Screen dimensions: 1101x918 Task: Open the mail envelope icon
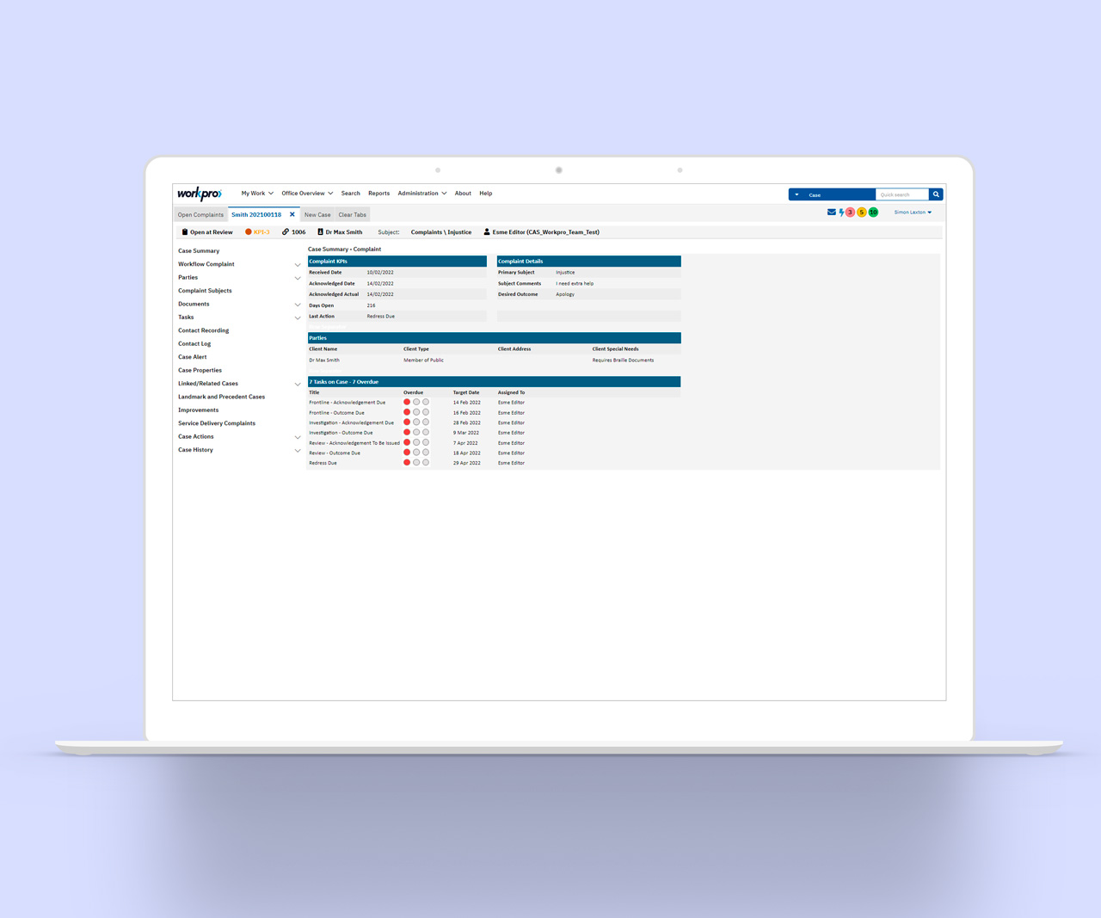pyautogui.click(x=829, y=212)
